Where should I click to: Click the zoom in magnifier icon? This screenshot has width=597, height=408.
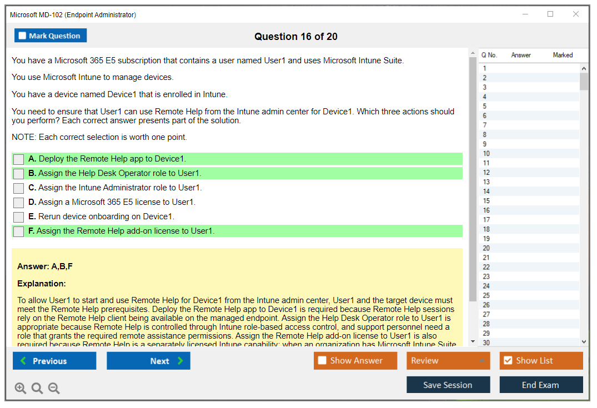20,388
